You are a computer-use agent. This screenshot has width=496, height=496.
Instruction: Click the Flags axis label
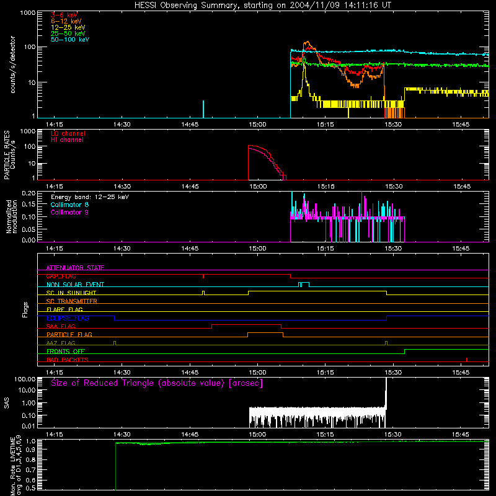[25, 309]
